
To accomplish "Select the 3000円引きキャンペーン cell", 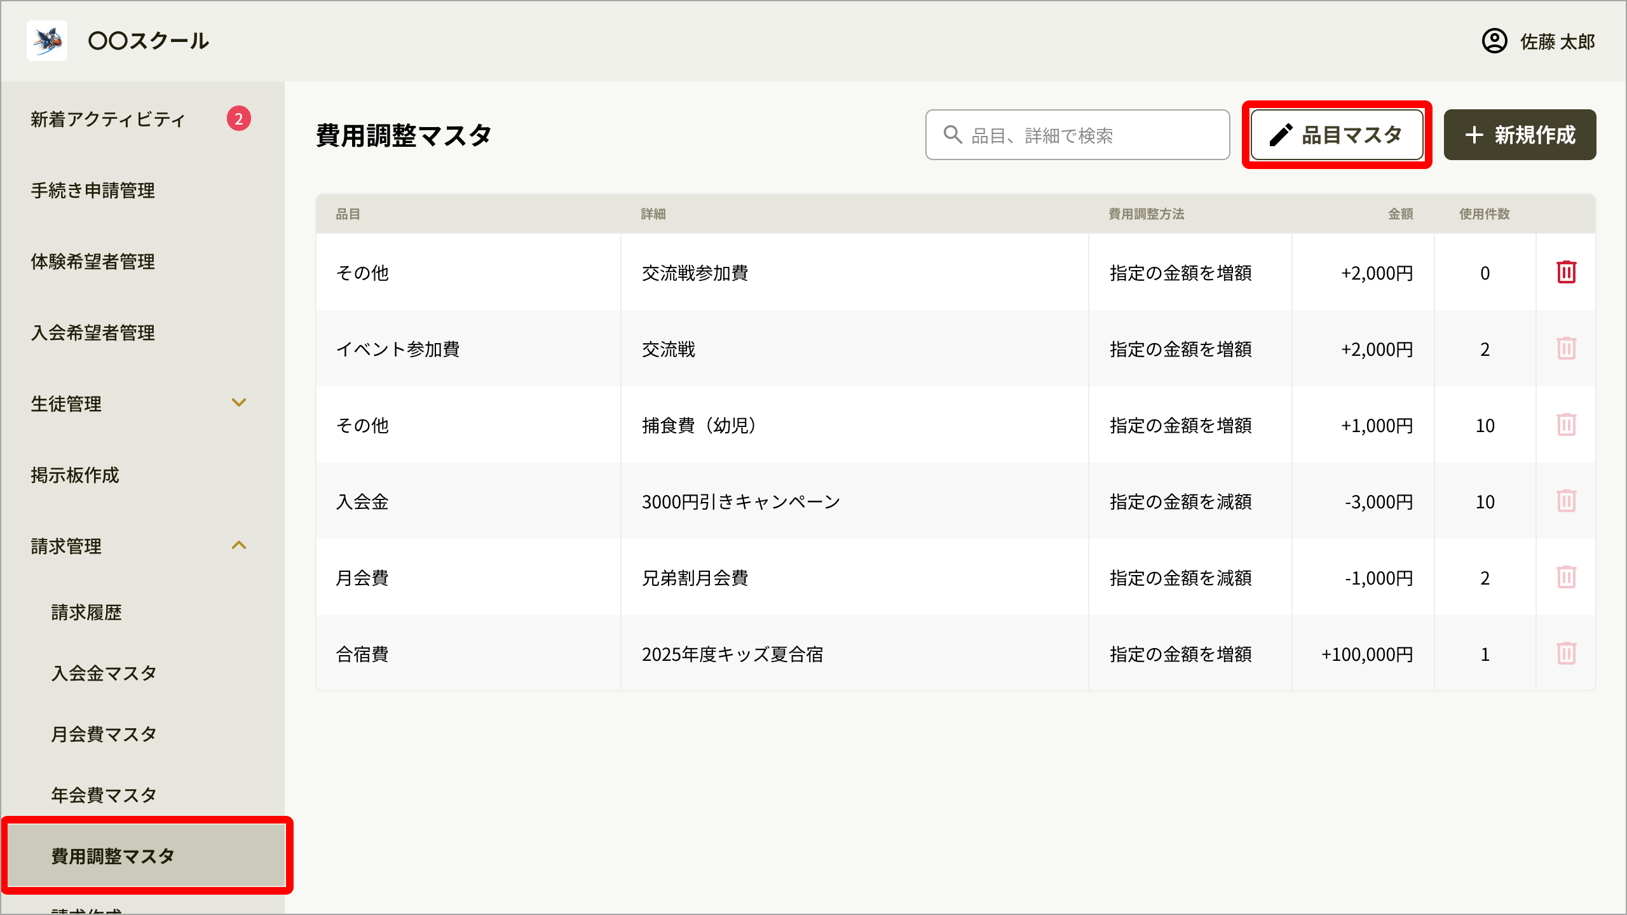I will [854, 501].
